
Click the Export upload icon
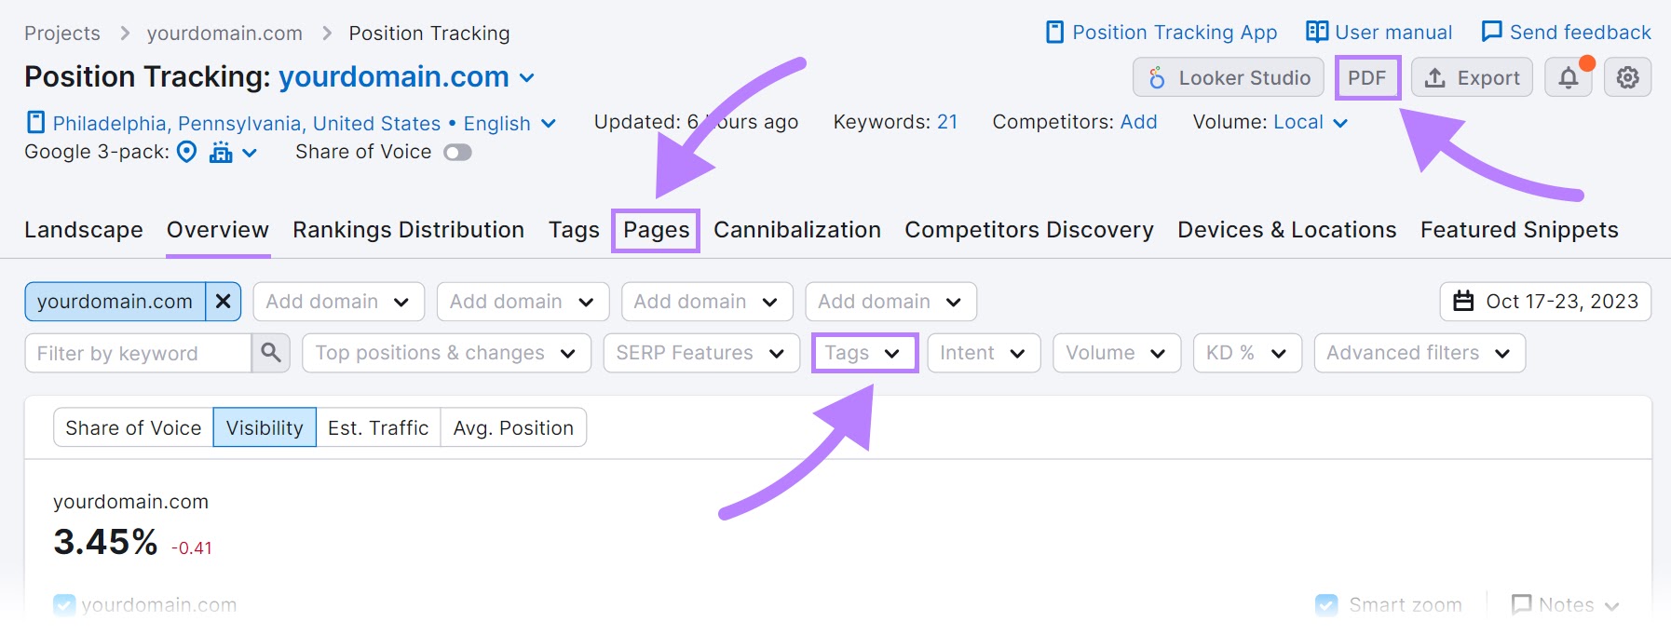pos(1435,77)
